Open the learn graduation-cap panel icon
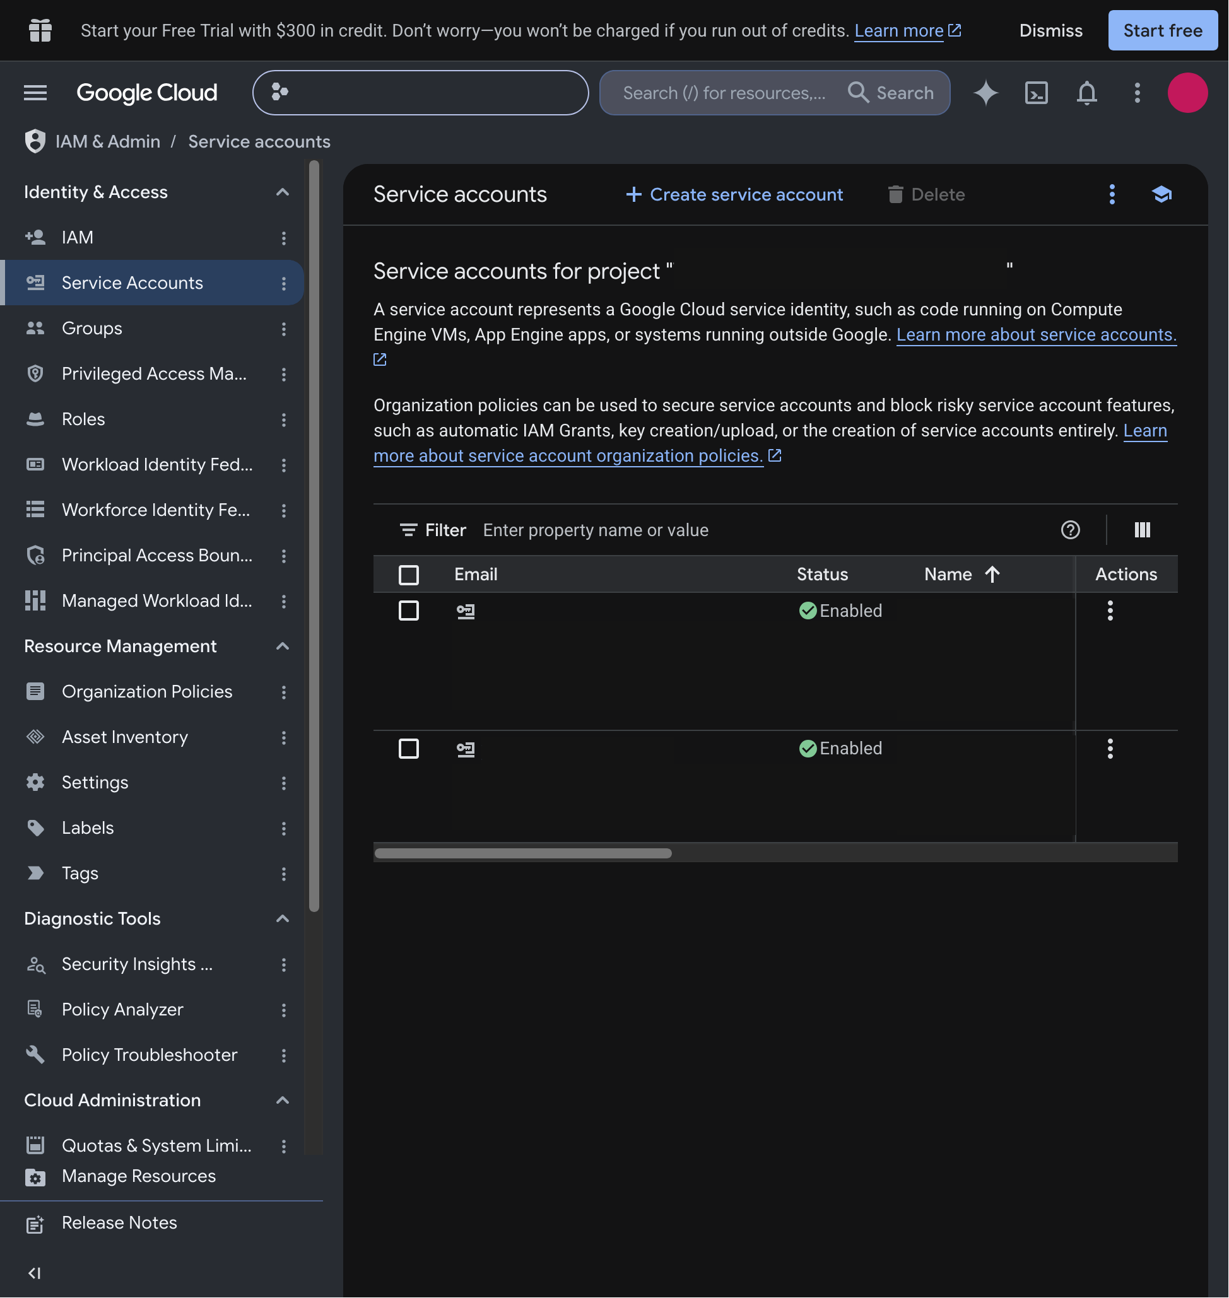 click(1162, 194)
